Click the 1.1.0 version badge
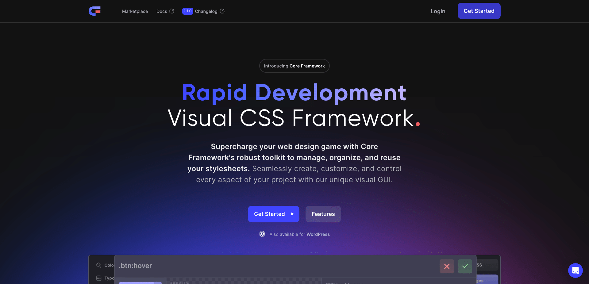 pos(187,11)
